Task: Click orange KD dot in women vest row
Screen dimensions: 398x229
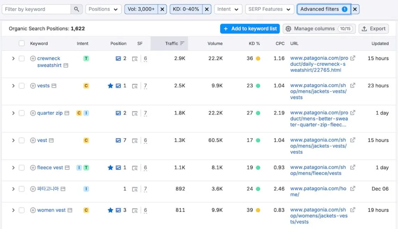Action: click(x=258, y=210)
